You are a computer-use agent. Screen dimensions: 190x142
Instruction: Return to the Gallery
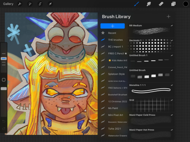(x=8, y=4)
